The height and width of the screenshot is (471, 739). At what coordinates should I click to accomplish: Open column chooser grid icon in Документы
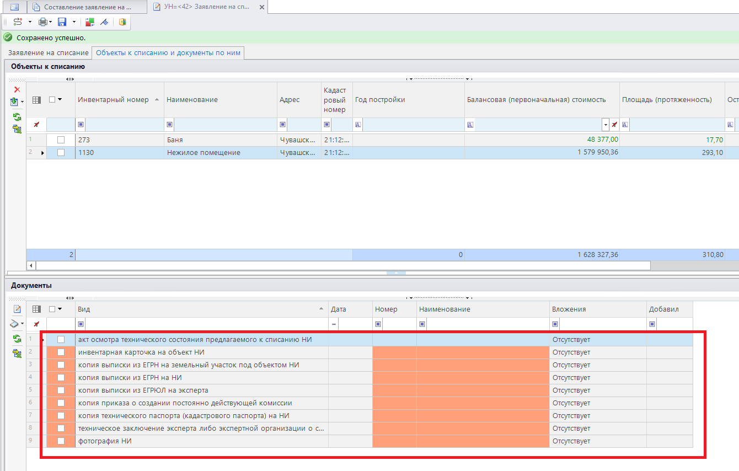(37, 309)
